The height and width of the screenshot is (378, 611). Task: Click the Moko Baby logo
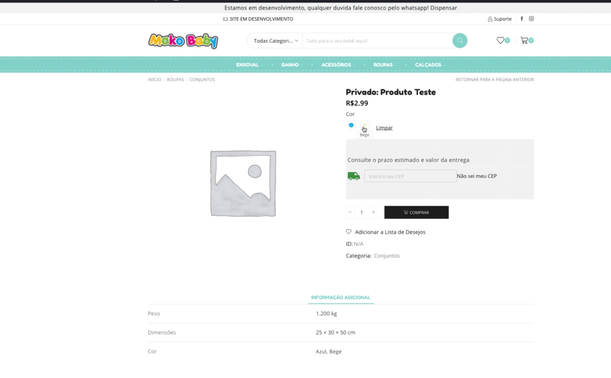click(x=183, y=41)
